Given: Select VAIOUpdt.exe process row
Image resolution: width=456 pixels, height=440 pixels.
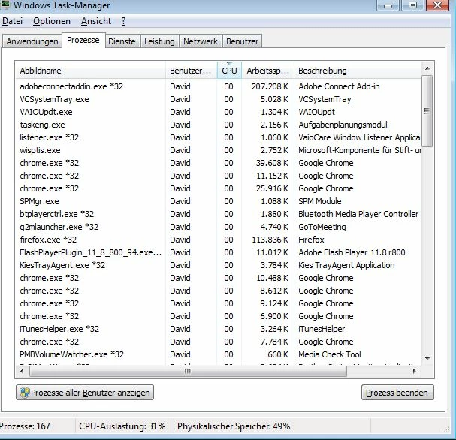Looking at the screenshot, I should pyautogui.click(x=218, y=112).
